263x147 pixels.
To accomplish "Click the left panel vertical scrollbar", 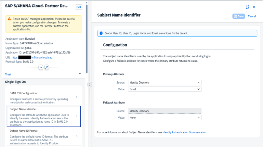I will 87,38.
